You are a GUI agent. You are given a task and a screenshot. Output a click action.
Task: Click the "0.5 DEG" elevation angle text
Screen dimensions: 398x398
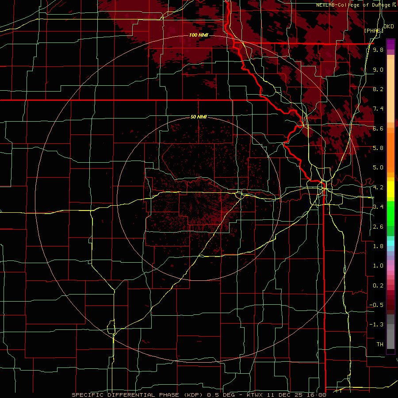[221, 395]
